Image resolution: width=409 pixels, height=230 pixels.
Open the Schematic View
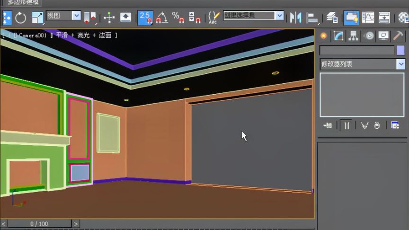384,18
